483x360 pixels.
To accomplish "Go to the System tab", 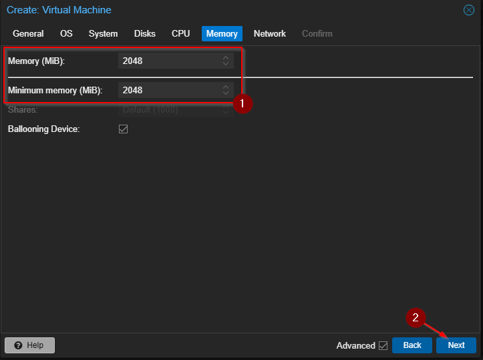I will tap(103, 34).
